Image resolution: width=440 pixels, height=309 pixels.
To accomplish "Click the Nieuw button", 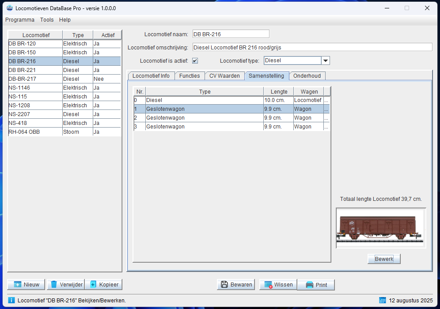I will (x=26, y=285).
